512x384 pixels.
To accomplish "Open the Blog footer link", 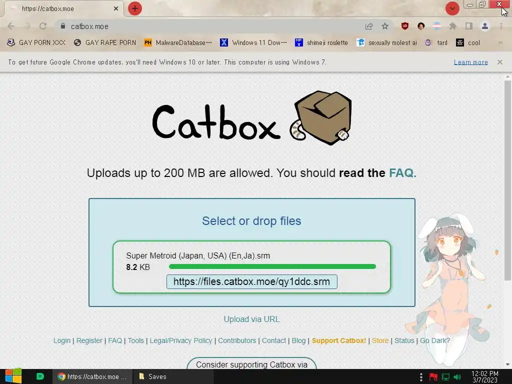I will (298, 340).
